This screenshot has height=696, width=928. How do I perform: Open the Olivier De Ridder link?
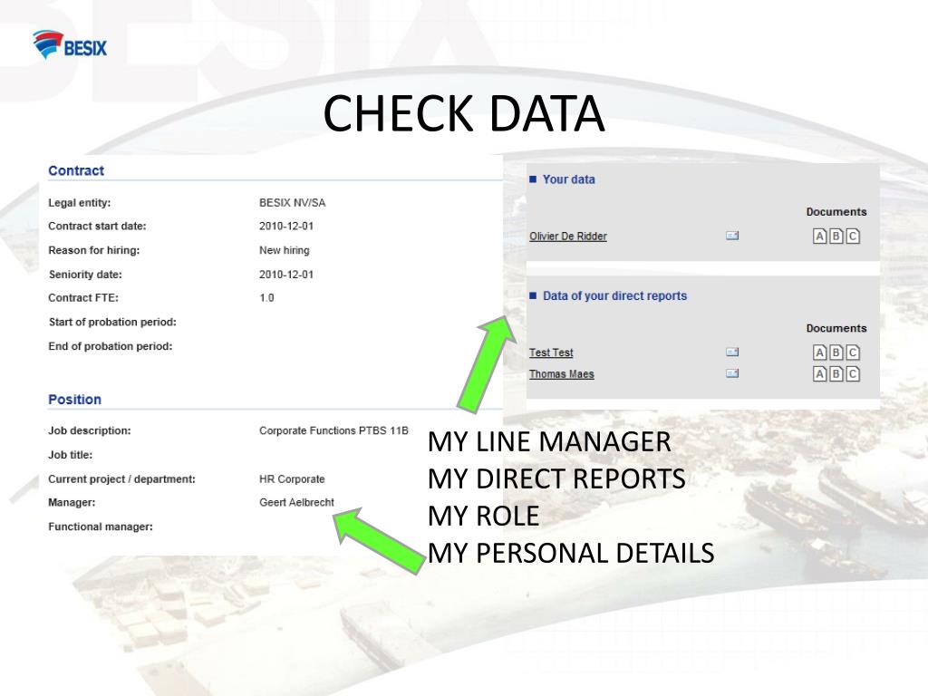[x=568, y=237]
